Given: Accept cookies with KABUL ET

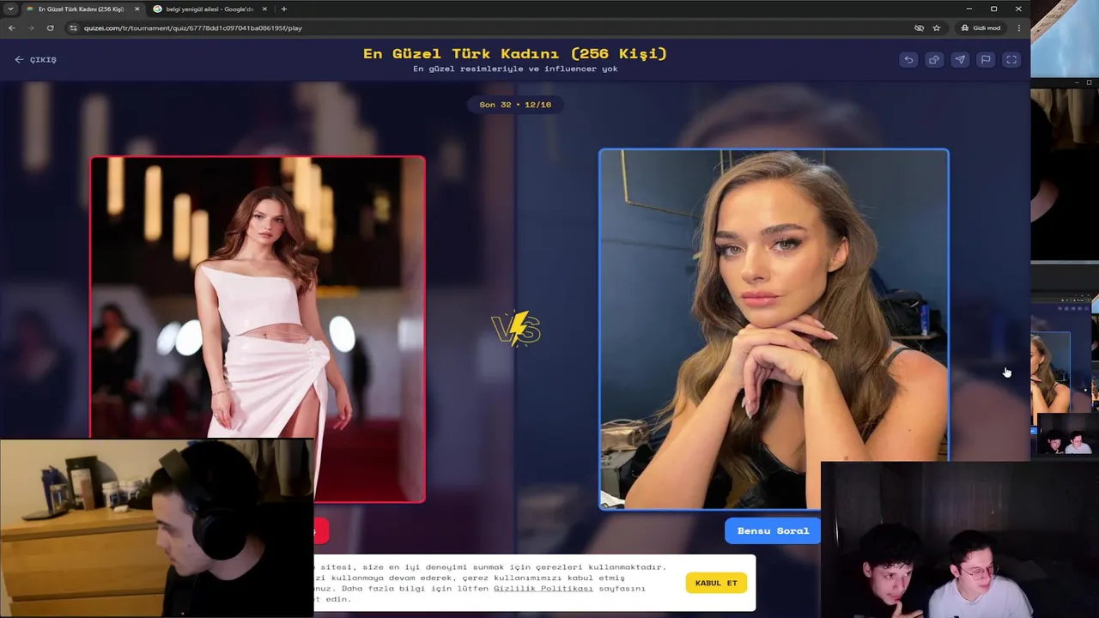Looking at the screenshot, I should click(716, 583).
